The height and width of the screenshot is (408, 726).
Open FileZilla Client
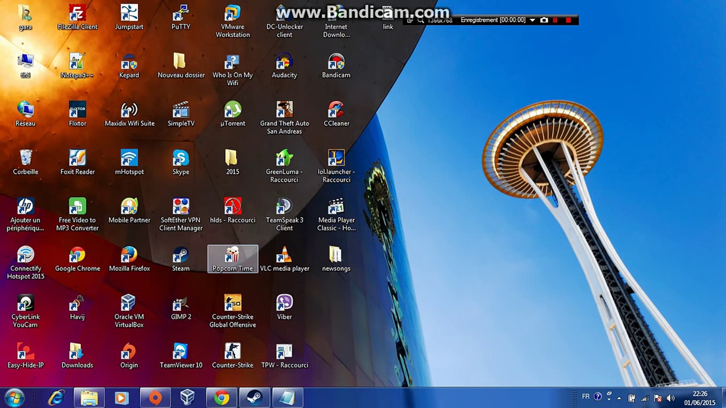click(77, 17)
